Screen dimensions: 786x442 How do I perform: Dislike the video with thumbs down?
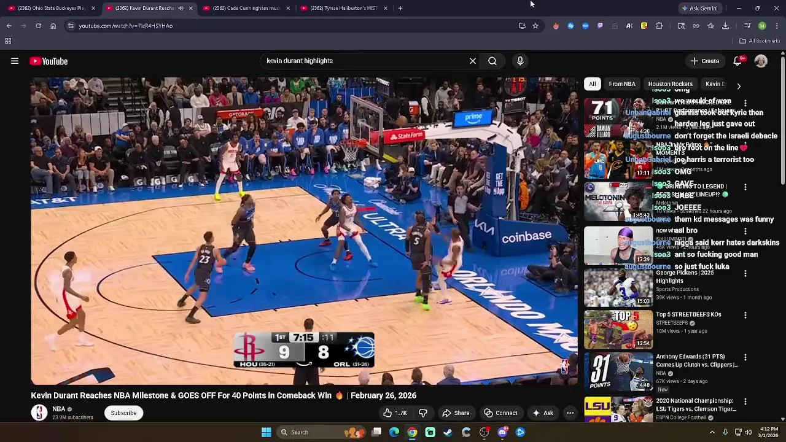coord(423,413)
